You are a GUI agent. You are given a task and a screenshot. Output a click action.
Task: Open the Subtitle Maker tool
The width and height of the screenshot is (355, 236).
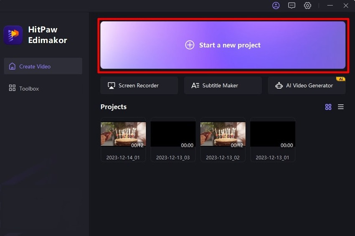(223, 85)
